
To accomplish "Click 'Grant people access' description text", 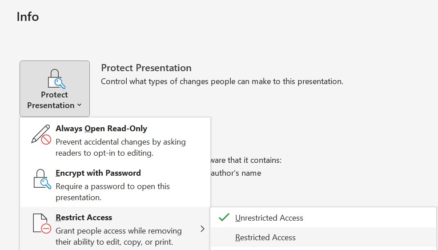I will (x=118, y=236).
